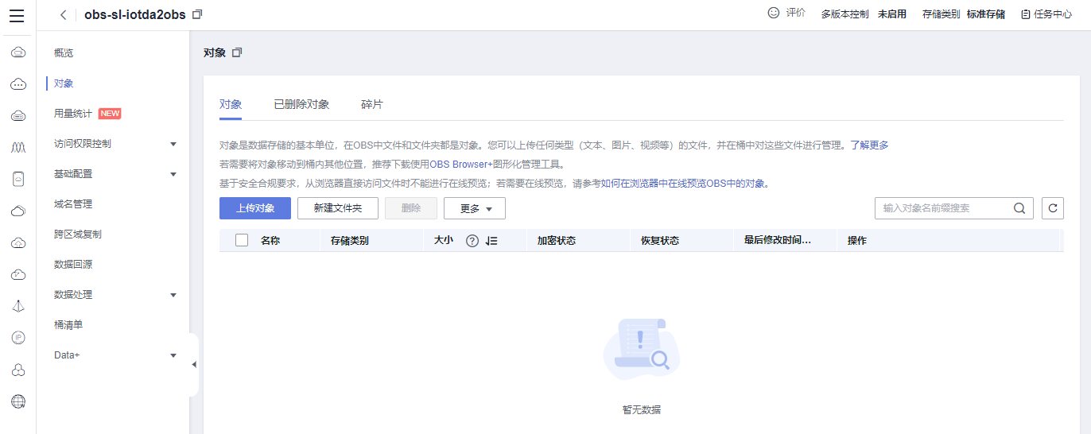Viewport: 1091px width, 434px height.
Task: Collapse the left navigation panel arrow
Action: point(193,365)
